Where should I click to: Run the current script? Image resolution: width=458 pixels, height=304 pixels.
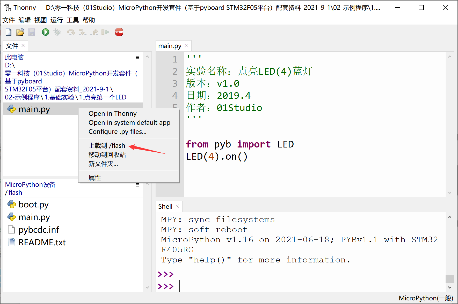coord(45,32)
